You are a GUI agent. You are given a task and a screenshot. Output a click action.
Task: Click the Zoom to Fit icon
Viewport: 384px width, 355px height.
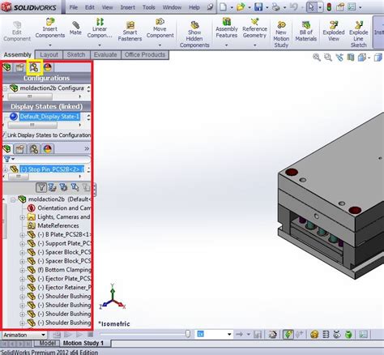click(x=317, y=58)
